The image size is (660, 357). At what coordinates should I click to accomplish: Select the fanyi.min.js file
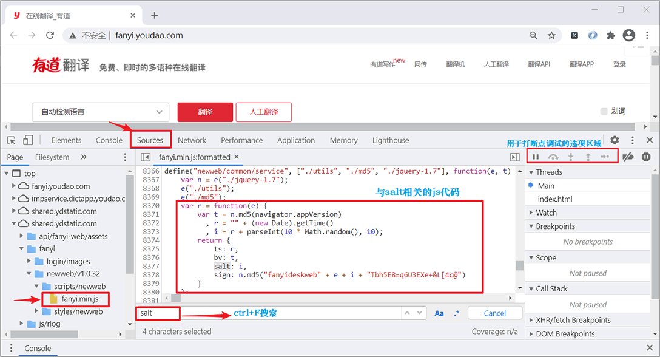tap(80, 299)
